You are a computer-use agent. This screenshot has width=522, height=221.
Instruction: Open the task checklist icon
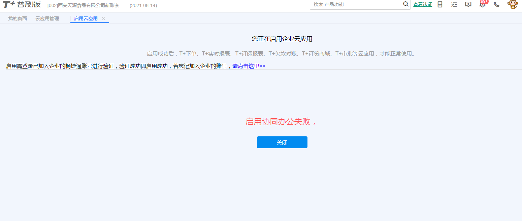click(x=454, y=4)
